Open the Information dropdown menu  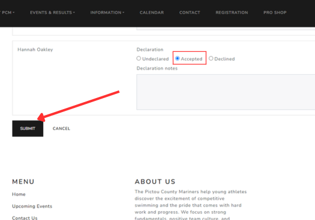click(107, 12)
